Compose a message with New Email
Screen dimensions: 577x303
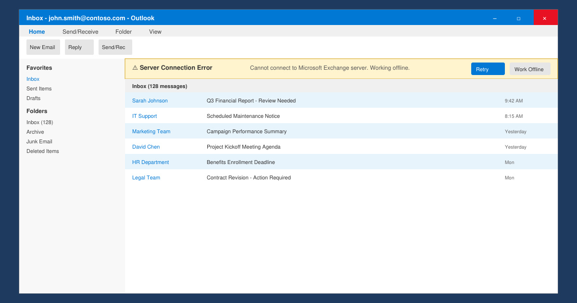click(x=43, y=47)
